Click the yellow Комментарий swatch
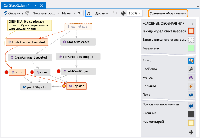Image resolution: width=200 pixels, height=138 pixels. click(191, 123)
